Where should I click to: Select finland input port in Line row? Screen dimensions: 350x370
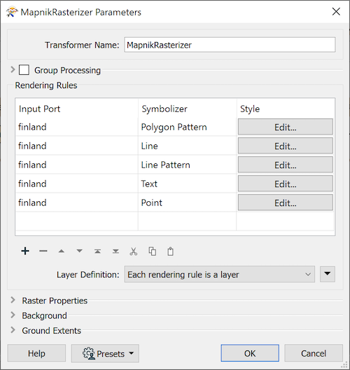pos(76,146)
